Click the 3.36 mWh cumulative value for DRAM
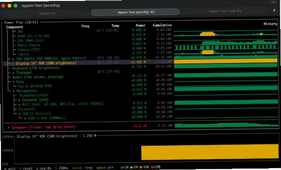Viewport: 281px width, 170px height. (164, 34)
